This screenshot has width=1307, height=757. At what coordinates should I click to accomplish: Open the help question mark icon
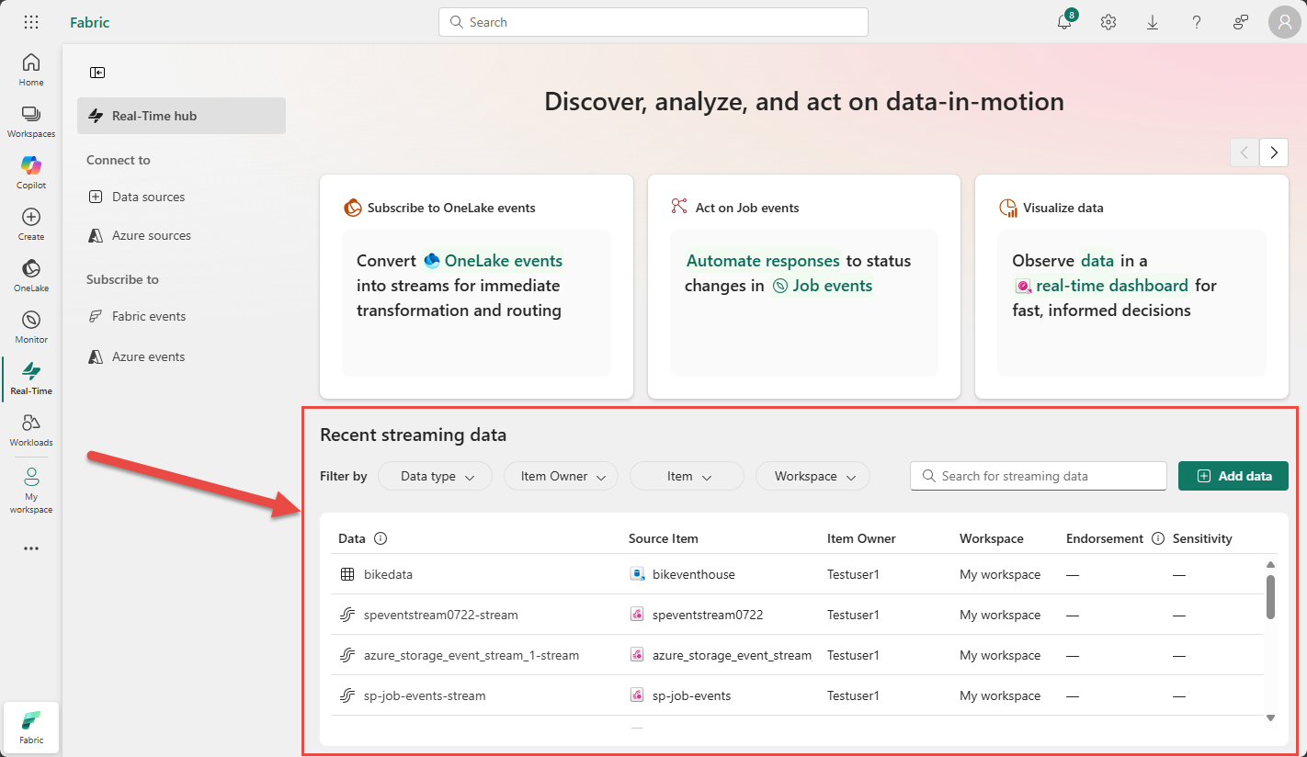point(1197,23)
